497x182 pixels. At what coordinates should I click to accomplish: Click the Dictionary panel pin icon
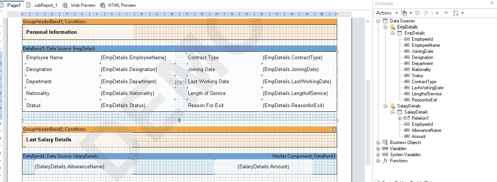click(x=492, y=3)
